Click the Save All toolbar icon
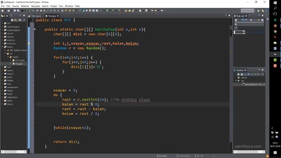The height and width of the screenshot is (158, 281). (18, 11)
